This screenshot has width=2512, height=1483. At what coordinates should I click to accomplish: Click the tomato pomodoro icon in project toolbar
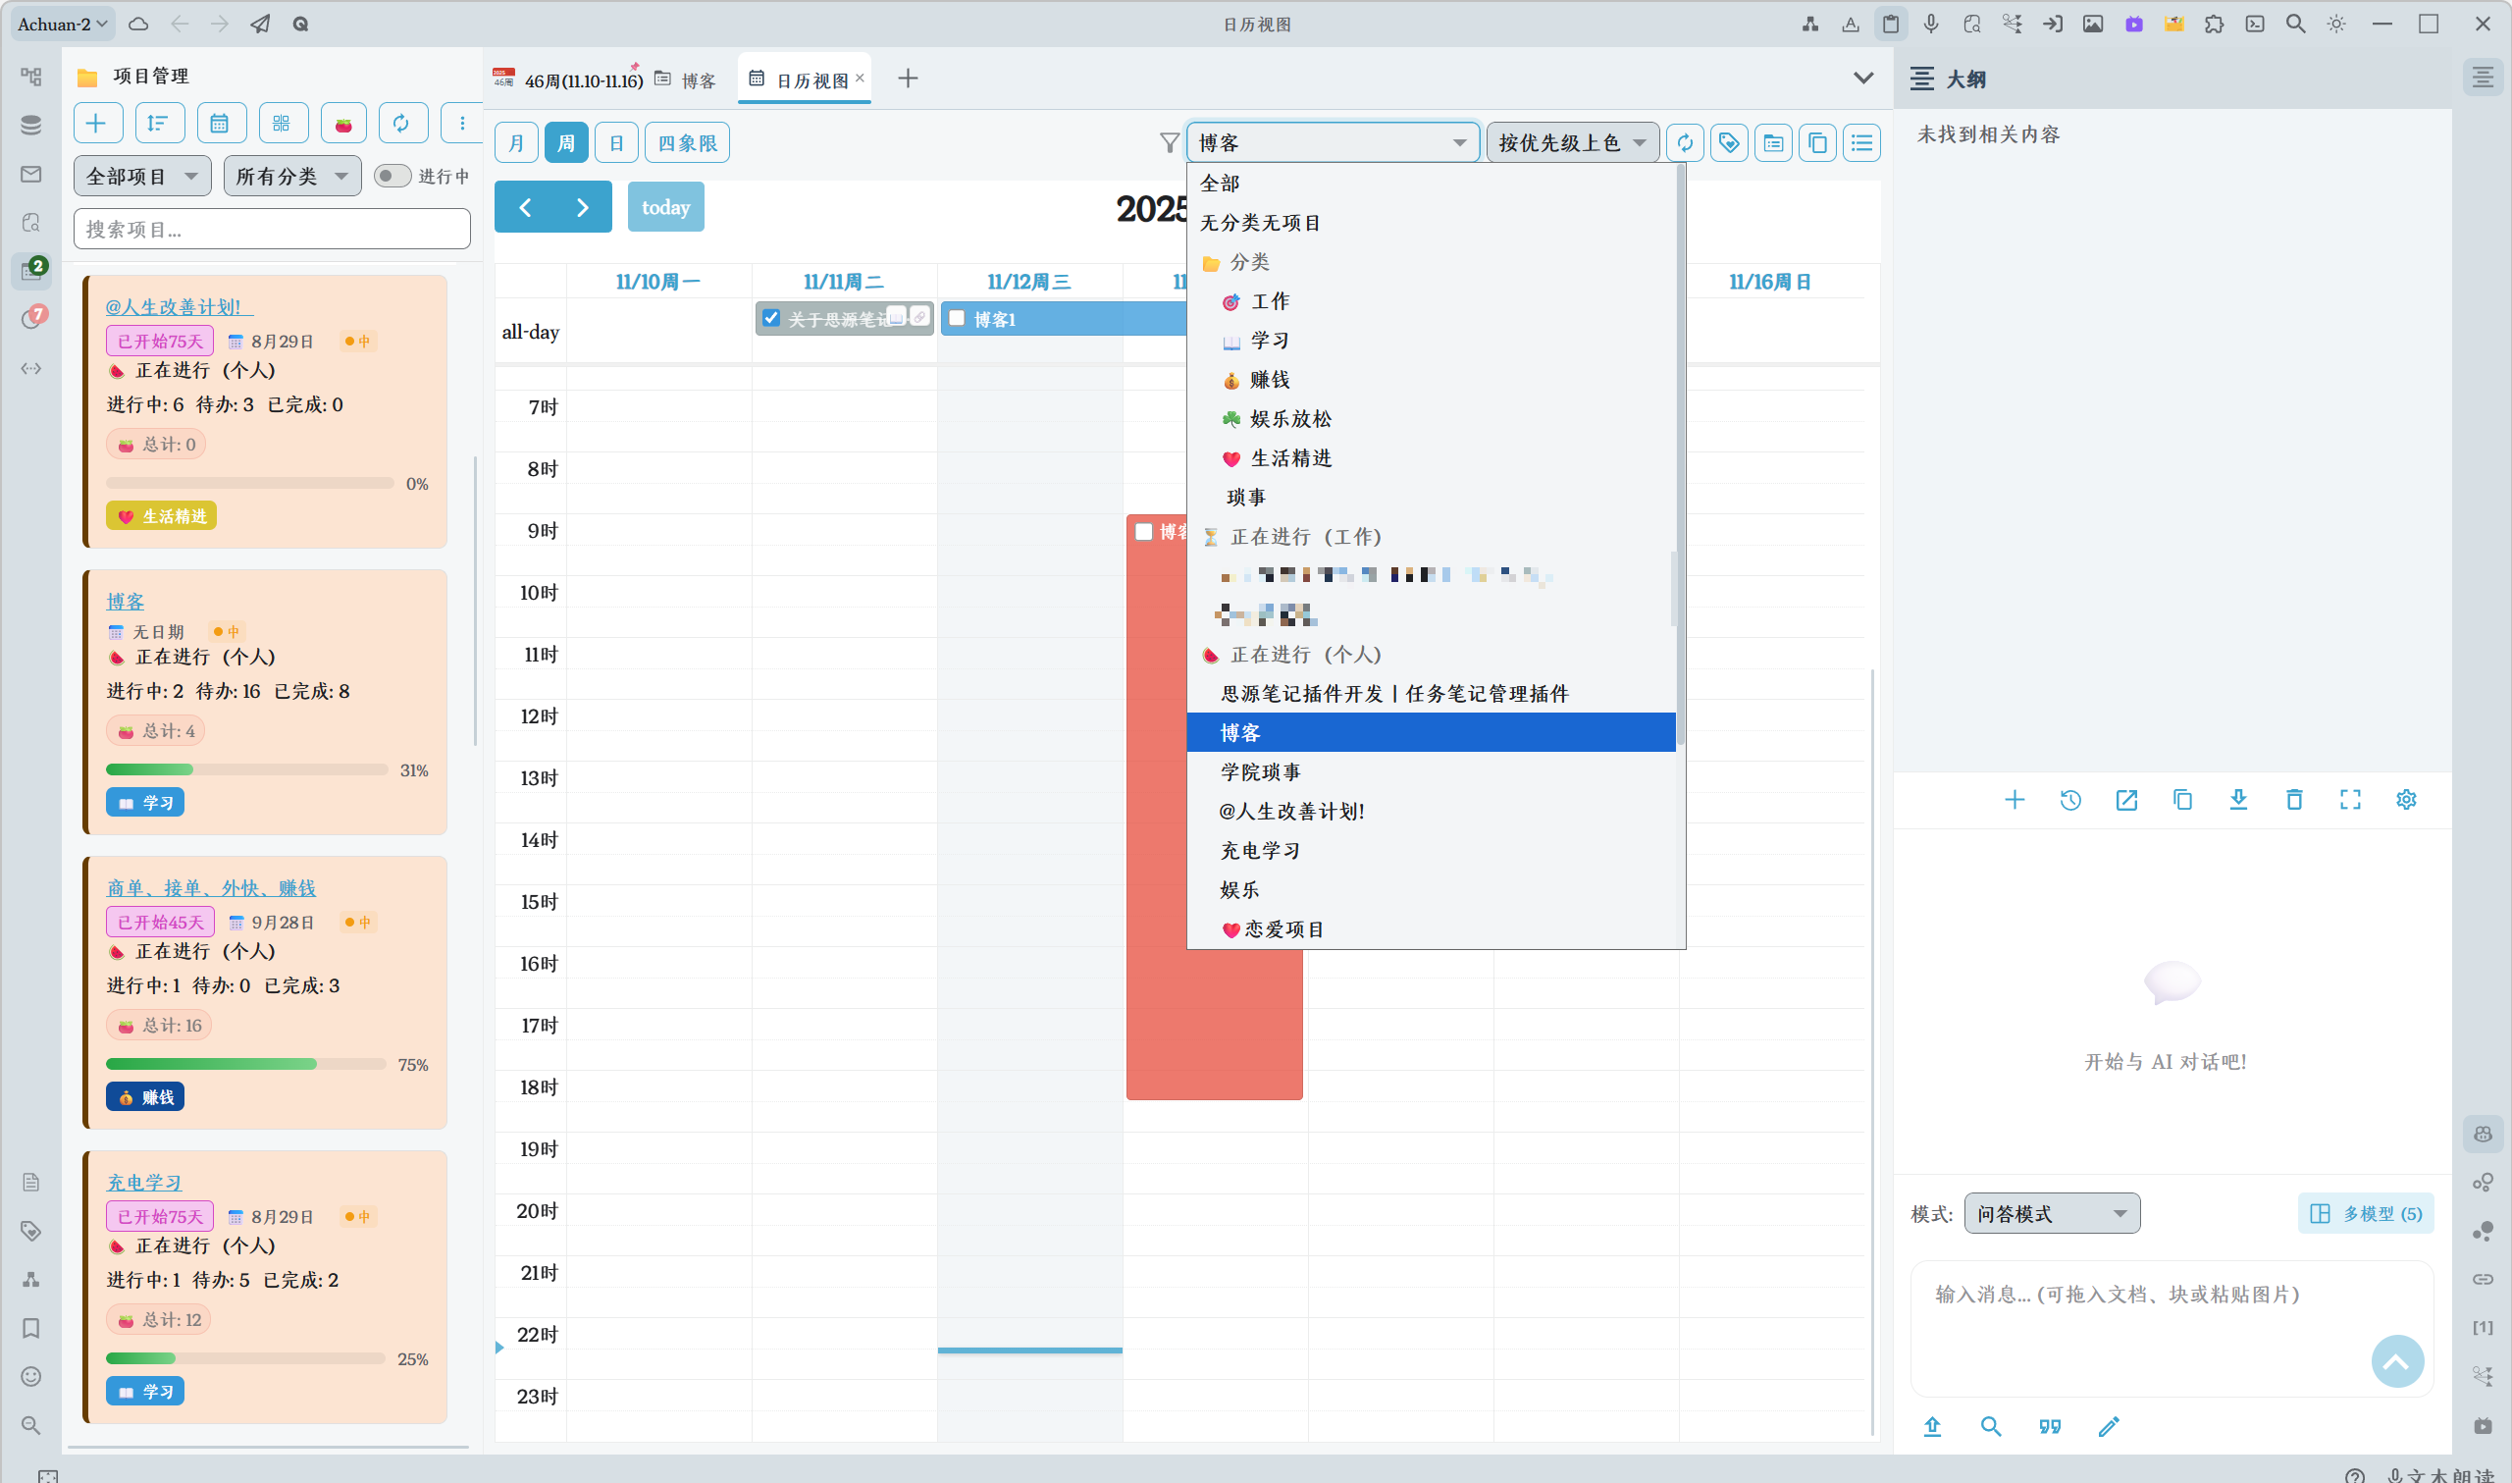[x=343, y=124]
